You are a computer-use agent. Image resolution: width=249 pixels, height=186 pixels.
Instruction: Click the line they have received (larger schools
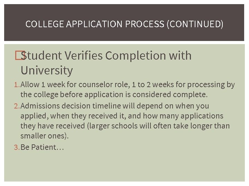[x=125, y=126]
